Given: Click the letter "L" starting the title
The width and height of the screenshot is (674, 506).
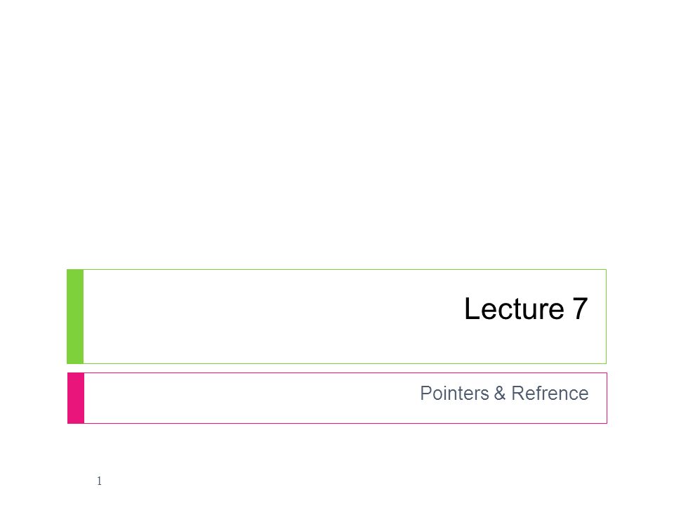Looking at the screenshot, I should (471, 309).
